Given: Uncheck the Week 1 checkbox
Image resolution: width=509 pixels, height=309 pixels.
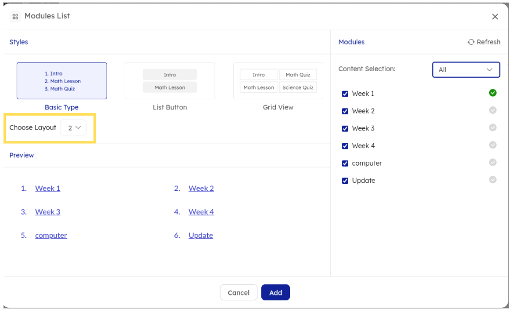Looking at the screenshot, I should (345, 94).
